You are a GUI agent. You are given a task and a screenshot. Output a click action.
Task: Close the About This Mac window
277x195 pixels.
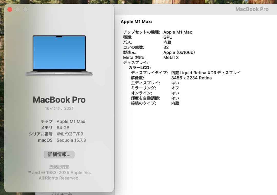coord(10,9)
